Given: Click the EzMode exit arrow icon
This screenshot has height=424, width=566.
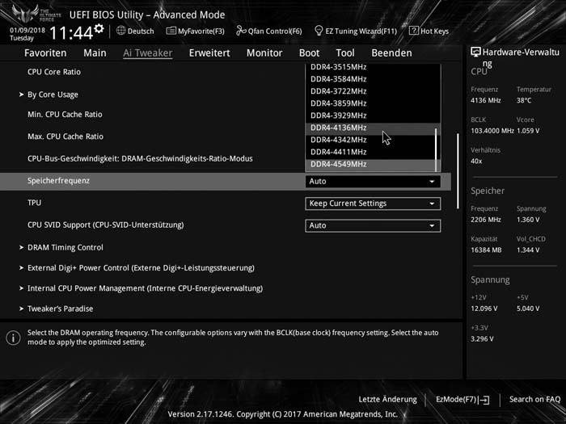Looking at the screenshot, I should [484, 400].
